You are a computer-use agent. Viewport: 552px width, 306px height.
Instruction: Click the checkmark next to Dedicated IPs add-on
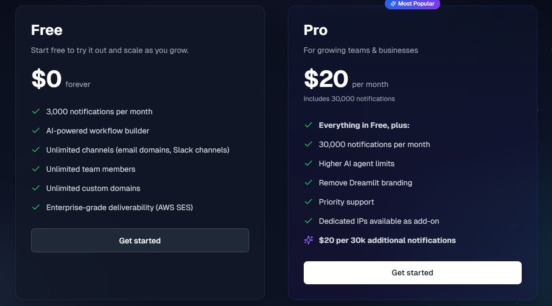click(309, 221)
